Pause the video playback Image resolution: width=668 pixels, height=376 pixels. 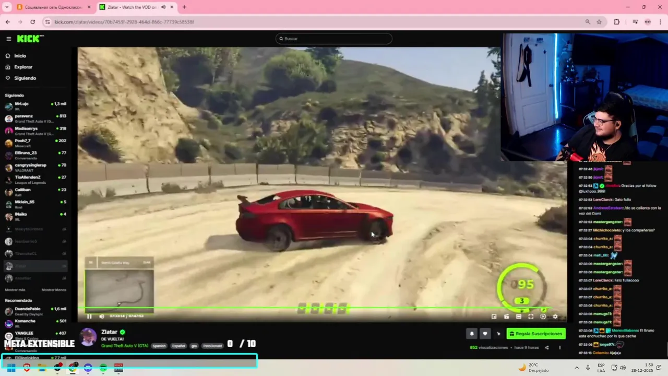click(89, 316)
